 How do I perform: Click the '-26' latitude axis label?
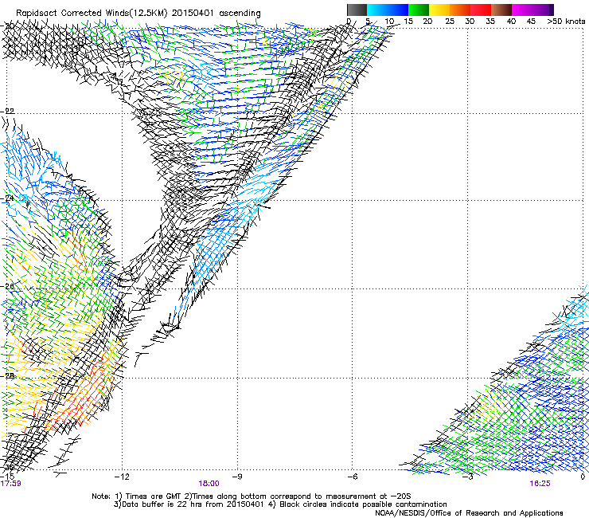[7, 286]
